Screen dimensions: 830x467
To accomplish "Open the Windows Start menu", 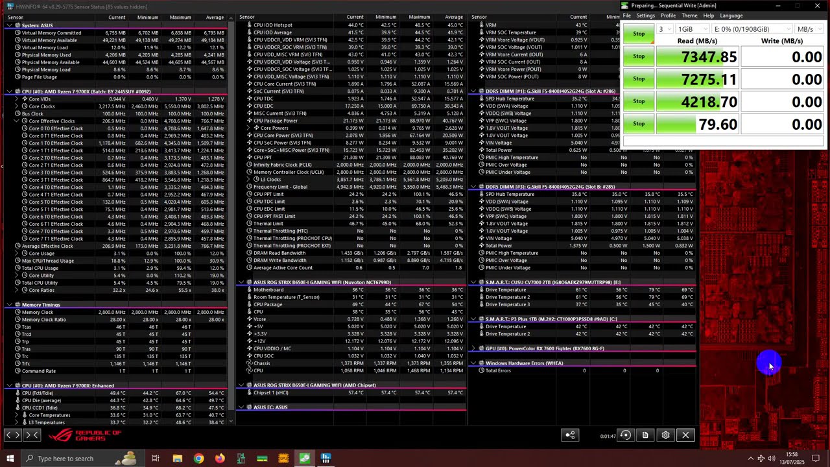I will pyautogui.click(x=10, y=459).
